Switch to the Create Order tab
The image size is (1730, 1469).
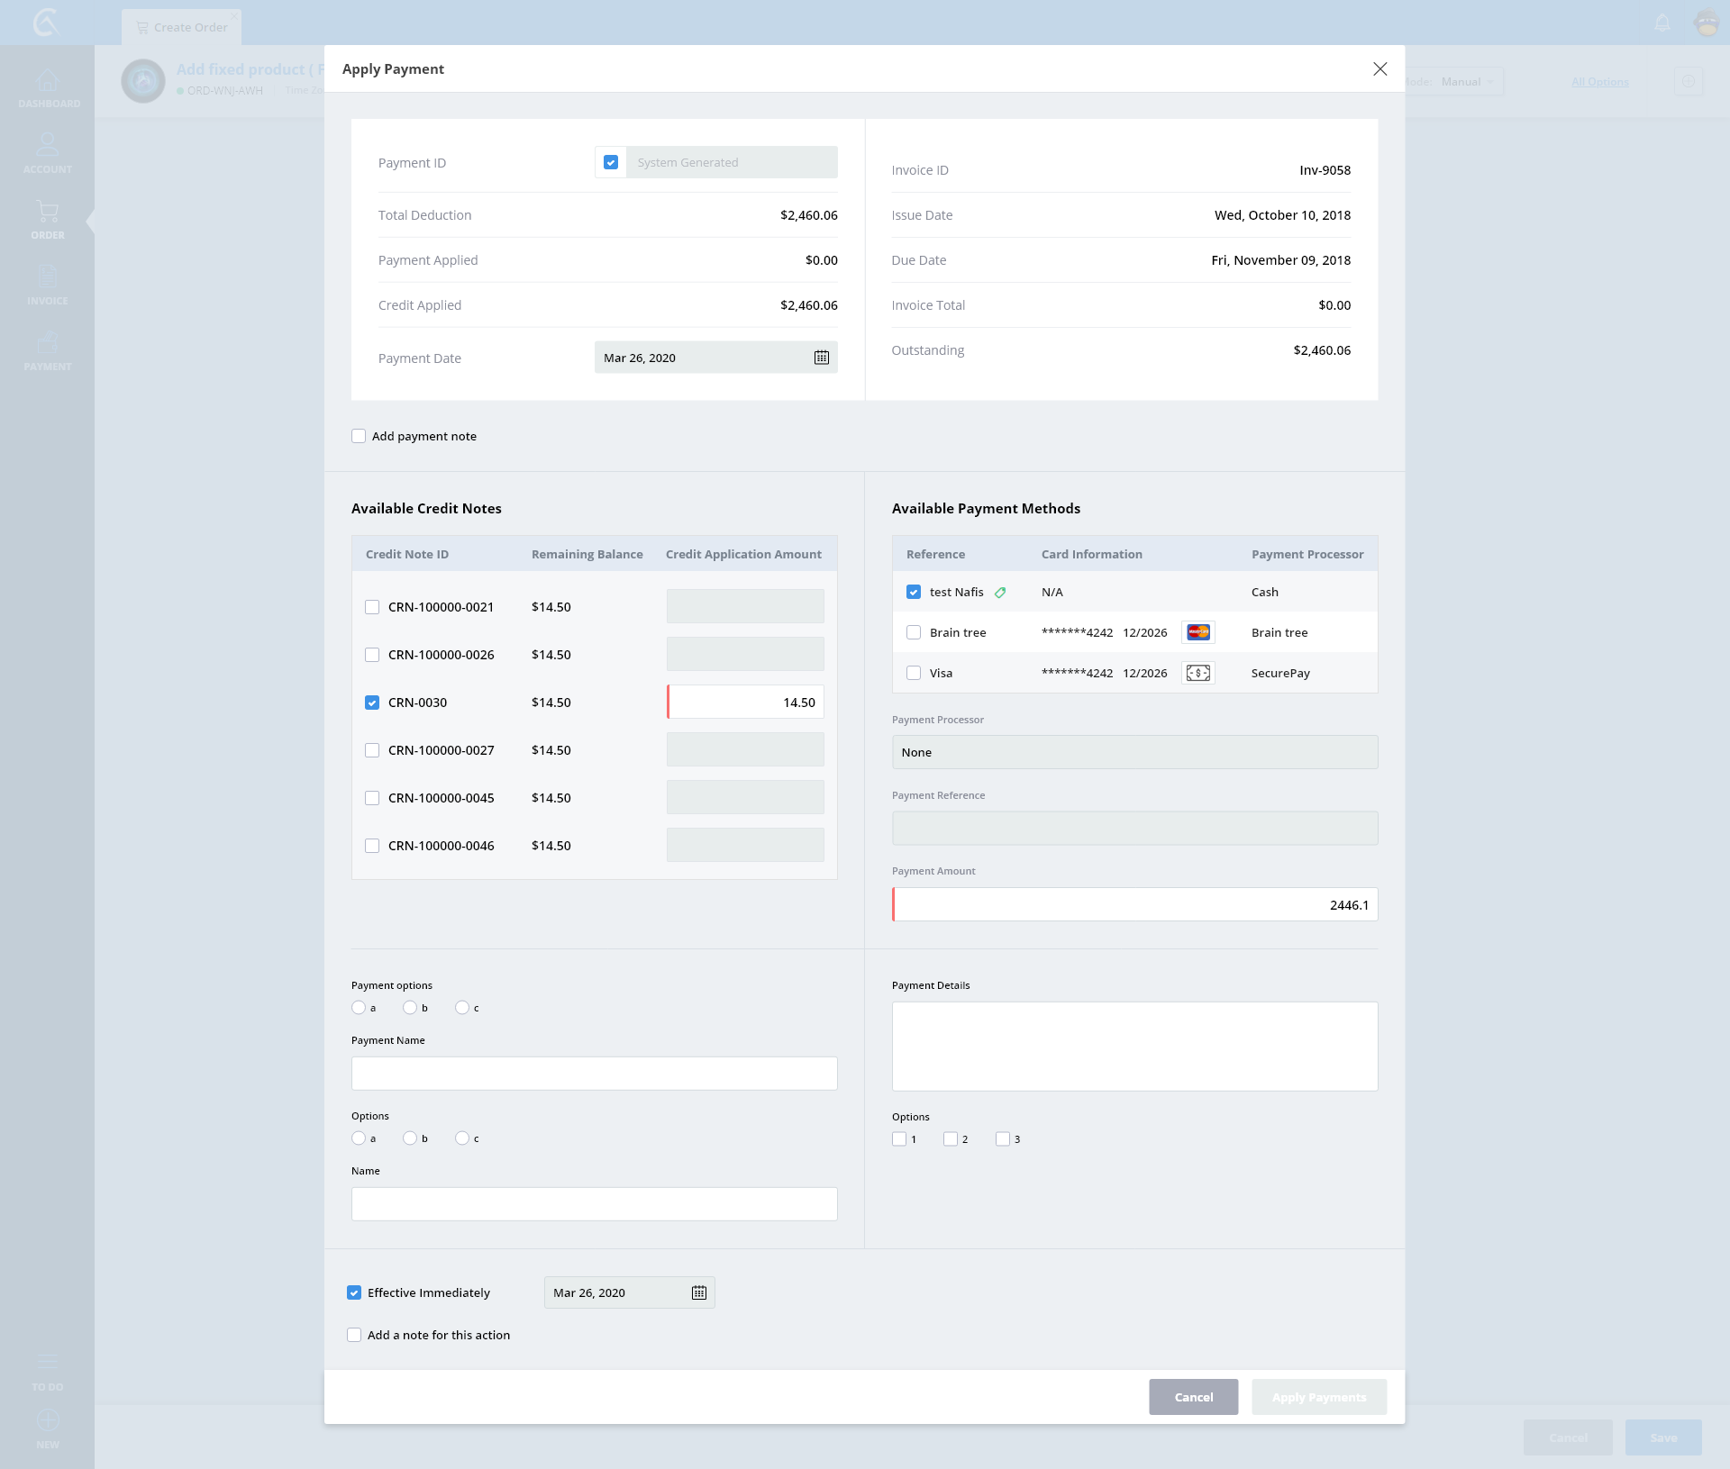182,27
